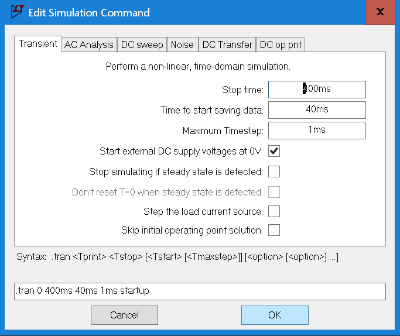Screen dimensions: 400x336
Task: Switch to the Noise tab
Action: [x=182, y=44]
